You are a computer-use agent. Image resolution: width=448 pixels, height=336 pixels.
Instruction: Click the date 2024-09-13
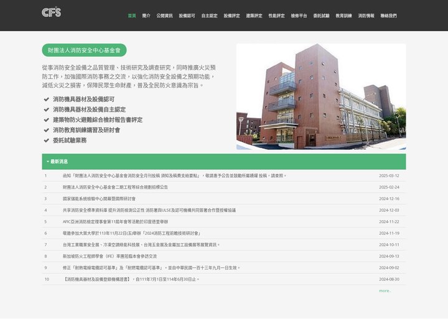click(389, 256)
